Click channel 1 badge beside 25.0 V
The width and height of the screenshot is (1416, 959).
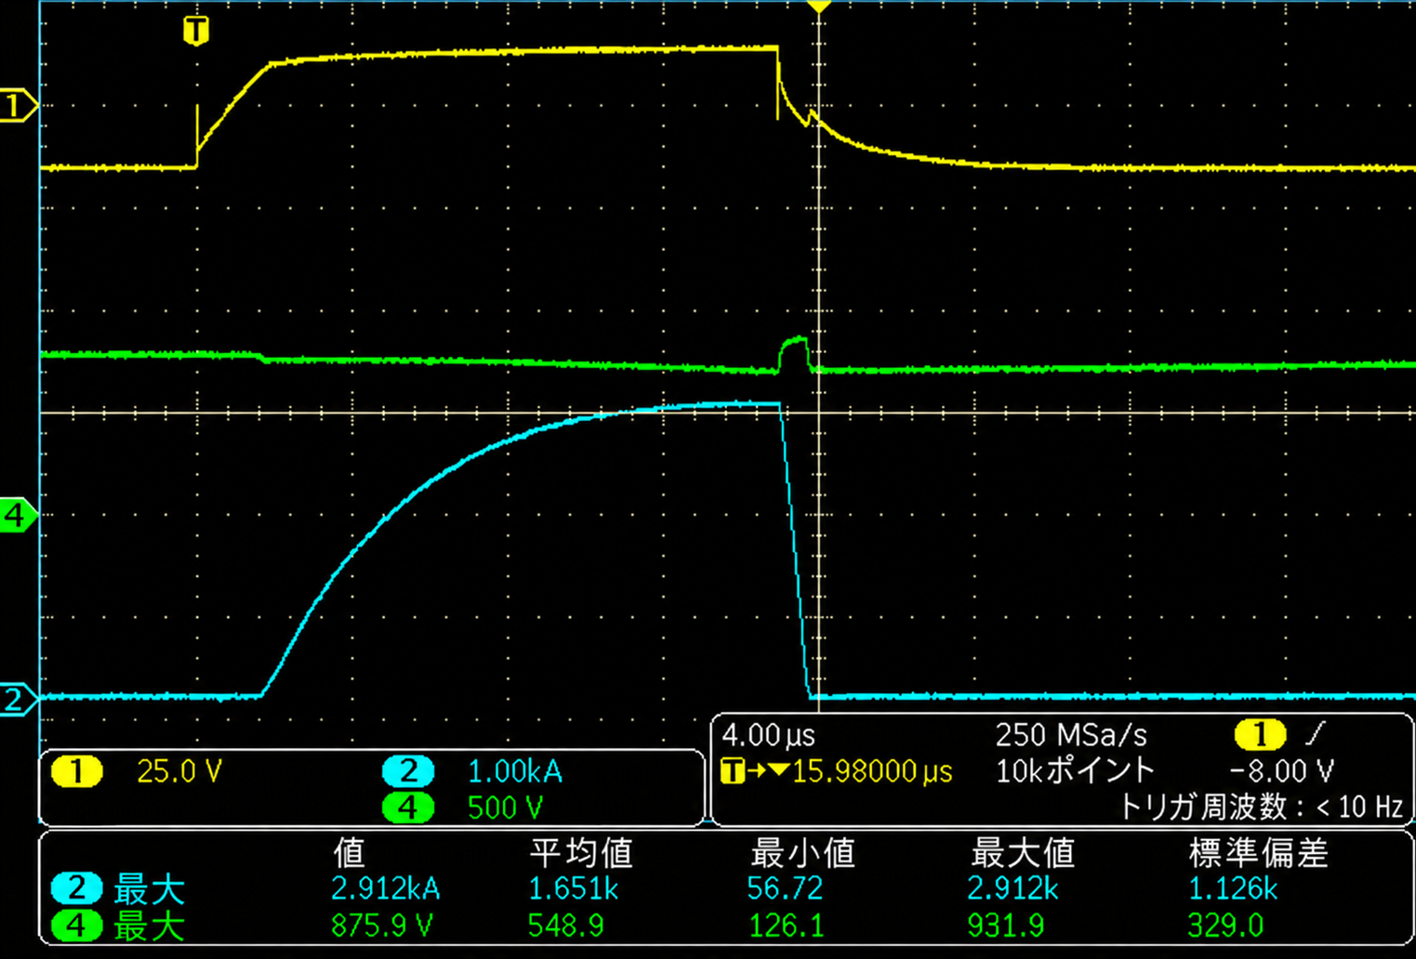tap(77, 771)
